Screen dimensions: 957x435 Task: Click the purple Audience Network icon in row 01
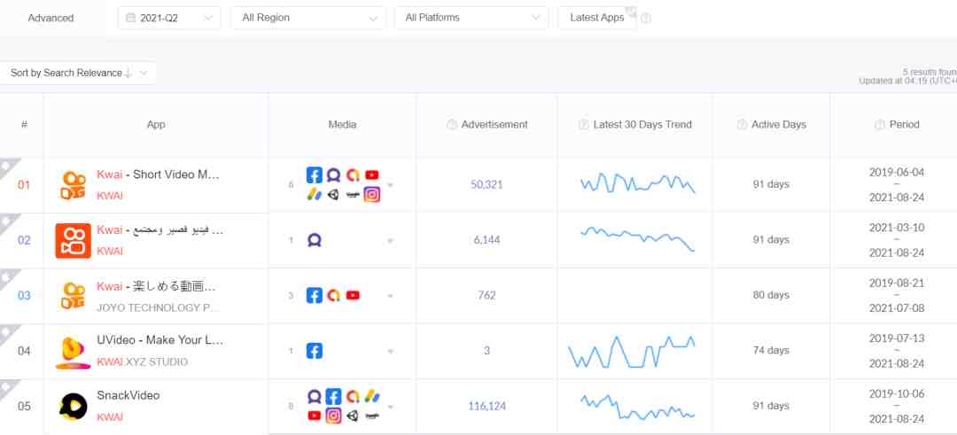click(x=333, y=175)
